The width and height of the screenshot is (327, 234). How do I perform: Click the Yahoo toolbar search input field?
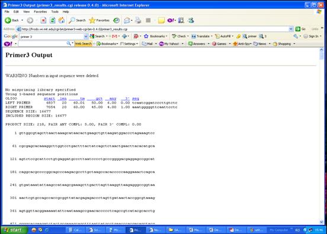coord(42,44)
